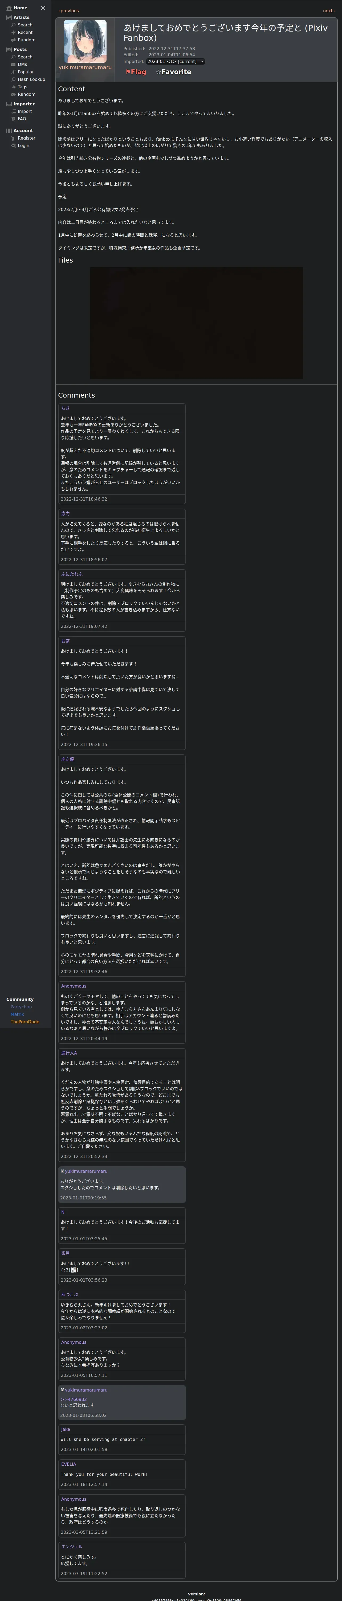Image resolution: width=342 pixels, height=1601 pixels.
Task: Open Popular posts page
Action: [22, 72]
